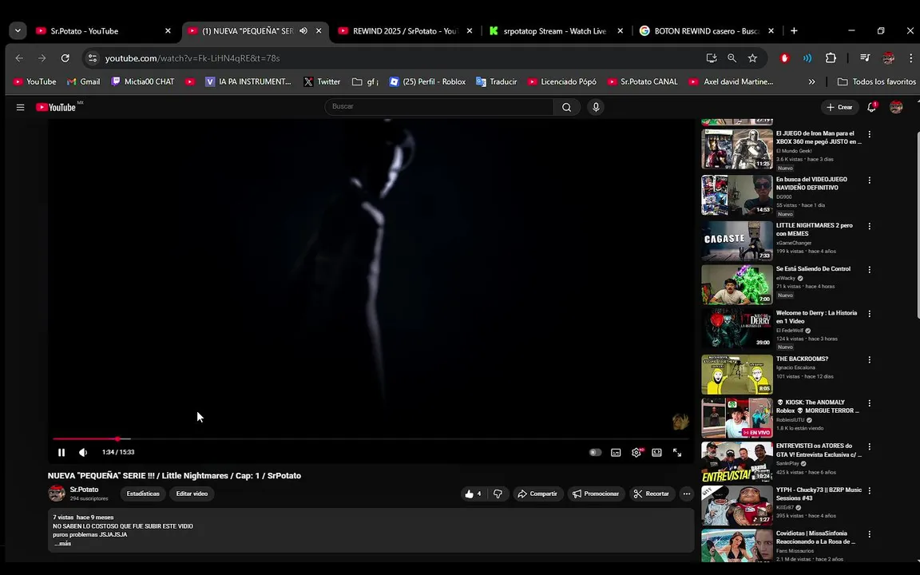Screen dimensions: 920x575
Task: Open more actions ellipsis under the video
Action: coord(687,494)
